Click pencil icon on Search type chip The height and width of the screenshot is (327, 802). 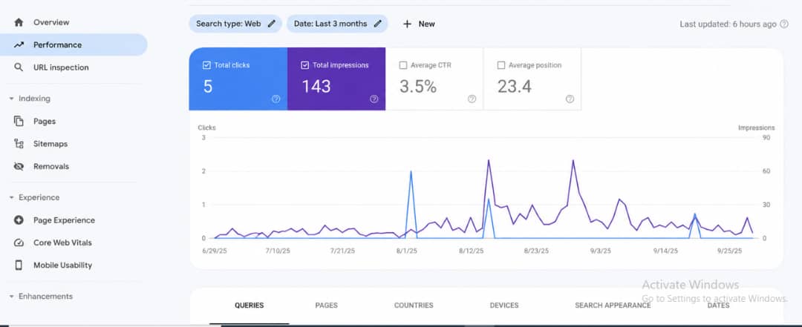coord(272,24)
